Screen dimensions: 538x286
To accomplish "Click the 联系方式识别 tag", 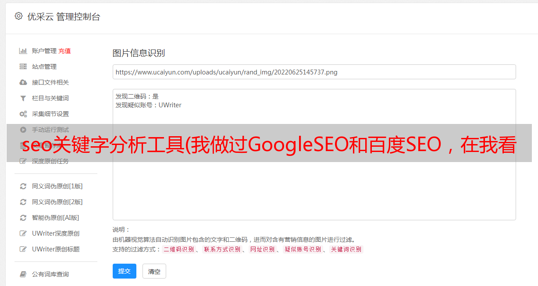I will click(x=222, y=249).
